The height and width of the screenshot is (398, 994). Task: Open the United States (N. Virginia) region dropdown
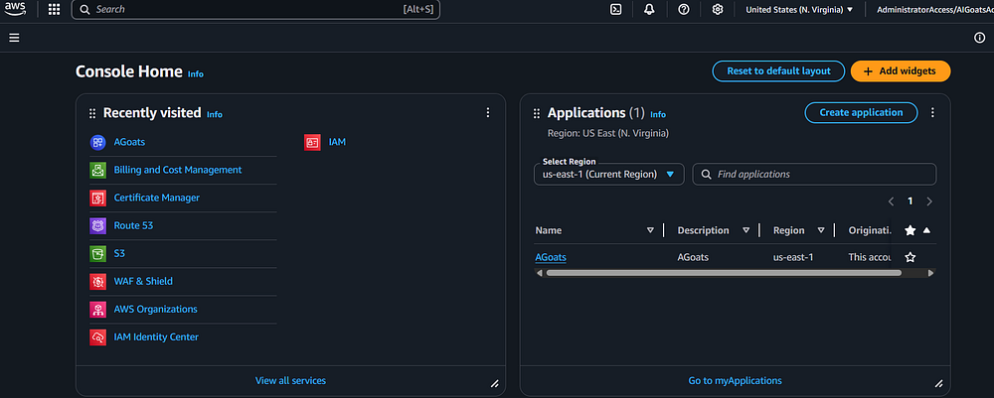(x=799, y=9)
